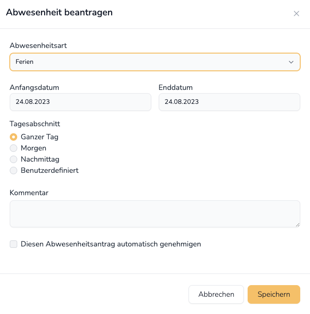Click the dialog title Abwesenheit beantragen

point(59,13)
